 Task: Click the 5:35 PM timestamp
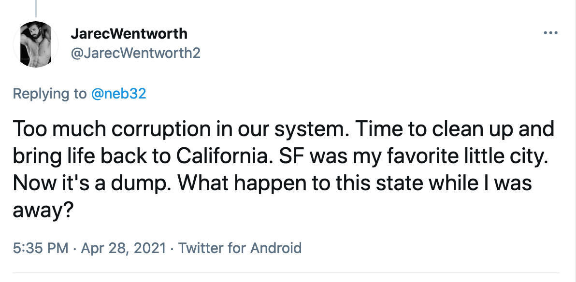click(x=41, y=248)
